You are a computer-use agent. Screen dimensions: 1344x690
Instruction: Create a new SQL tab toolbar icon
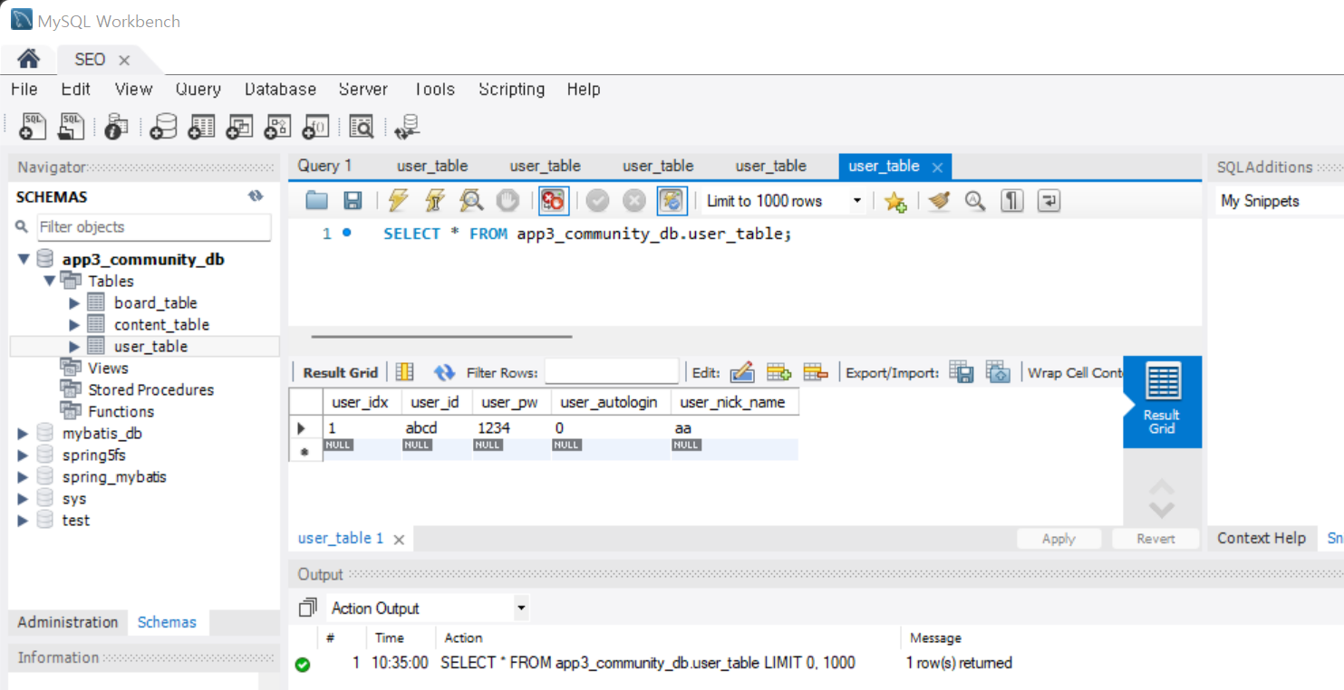[32, 127]
